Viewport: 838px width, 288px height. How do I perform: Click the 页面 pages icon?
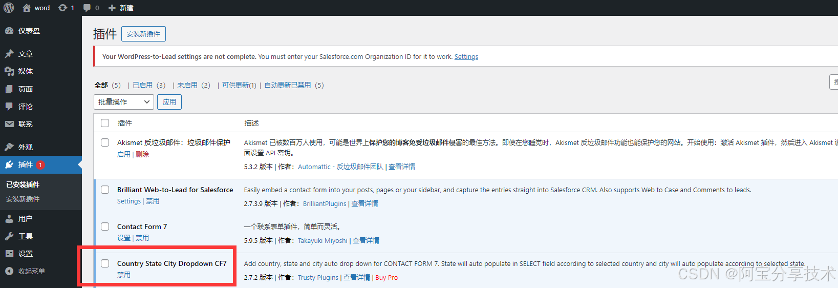click(9, 89)
